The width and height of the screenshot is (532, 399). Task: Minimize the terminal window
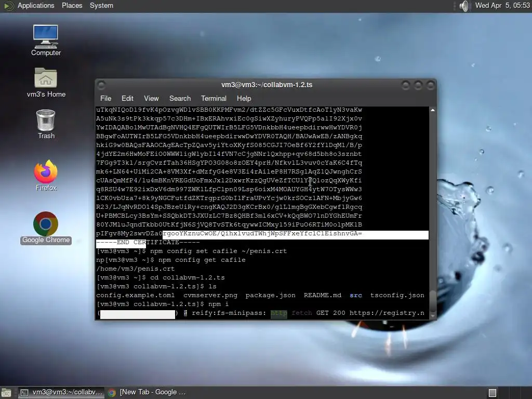click(x=405, y=85)
